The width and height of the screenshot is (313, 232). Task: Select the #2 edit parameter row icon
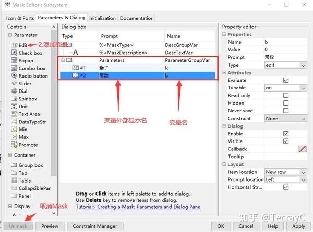click(75, 75)
